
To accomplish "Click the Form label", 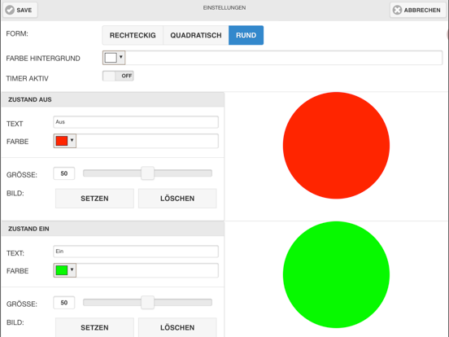I will click(17, 34).
